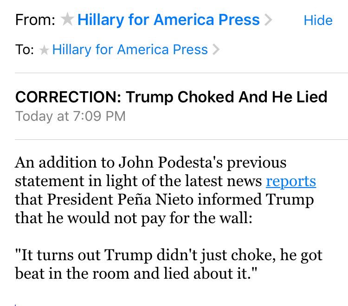The image size is (348, 306).
Task: Tap the "From:" field label
Action: (x=35, y=20)
